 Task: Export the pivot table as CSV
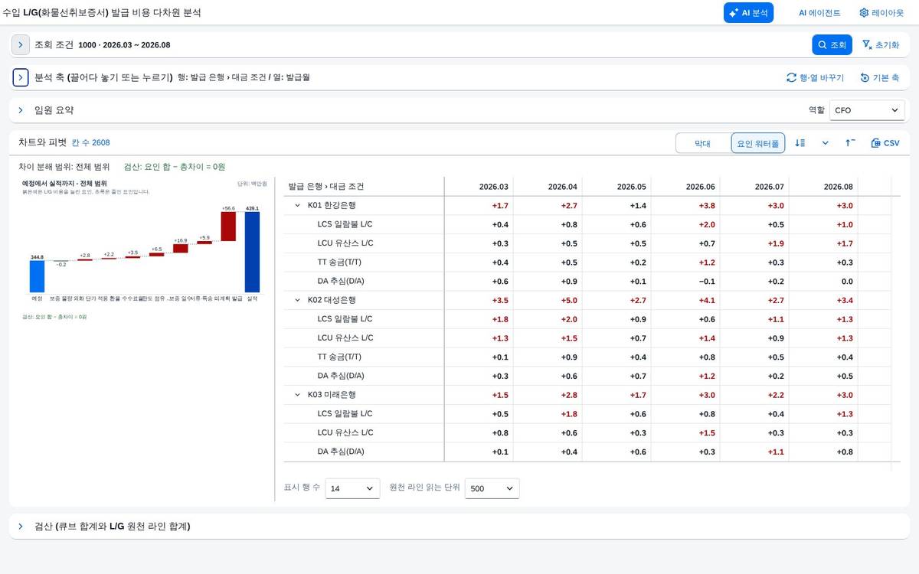coord(885,143)
